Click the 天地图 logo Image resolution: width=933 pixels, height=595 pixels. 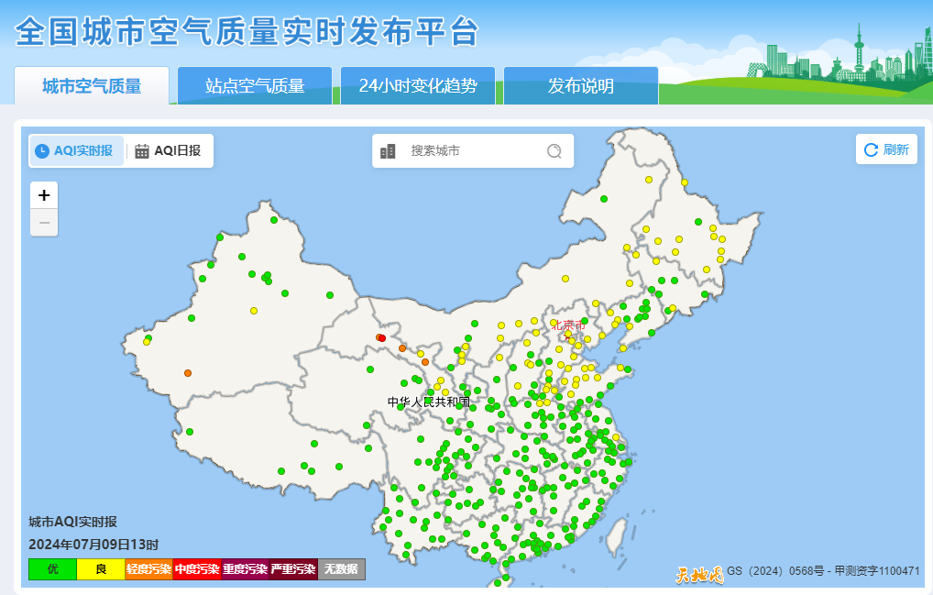[700, 575]
